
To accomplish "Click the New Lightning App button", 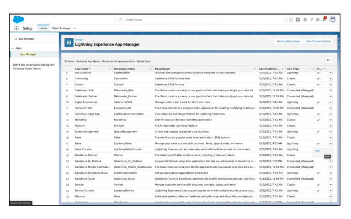I will [x=288, y=41].
